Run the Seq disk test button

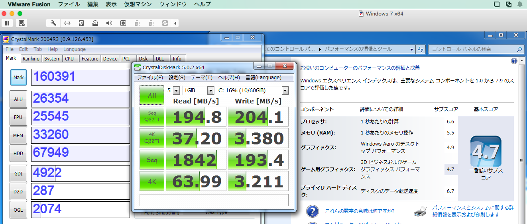[152, 160]
